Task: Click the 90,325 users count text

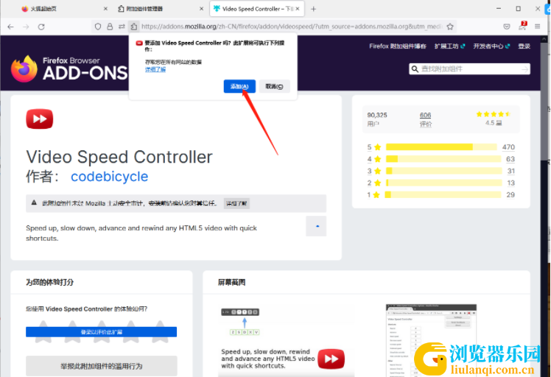Action: (x=377, y=116)
